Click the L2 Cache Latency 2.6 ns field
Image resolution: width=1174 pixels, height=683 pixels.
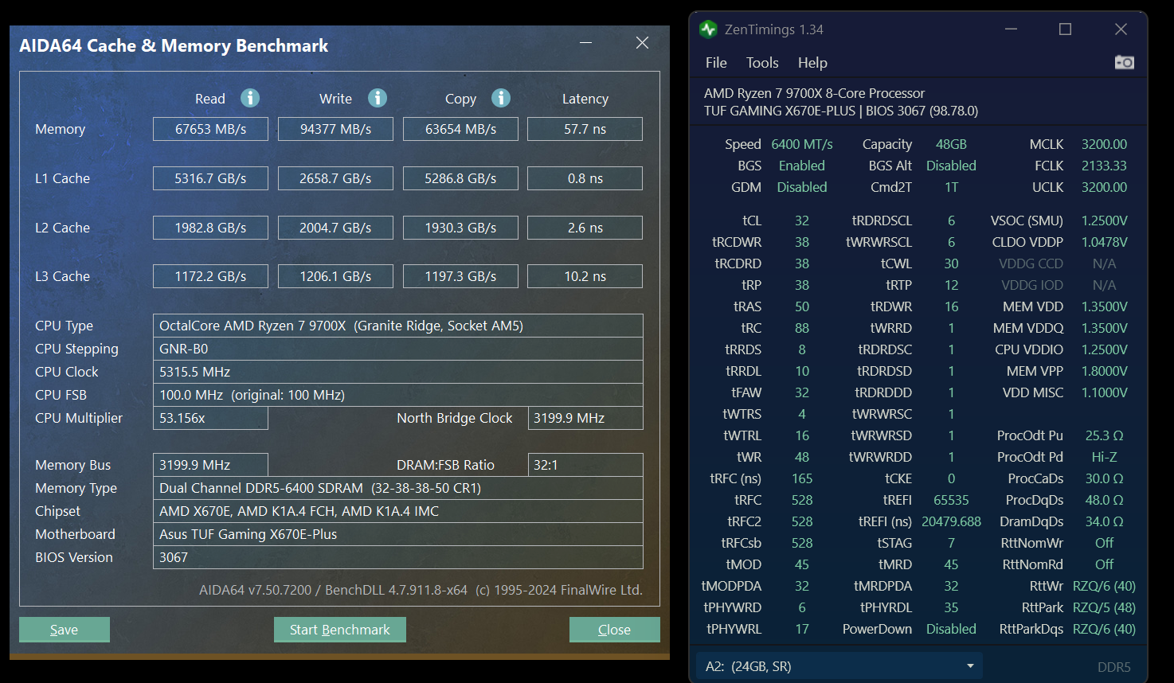585,228
